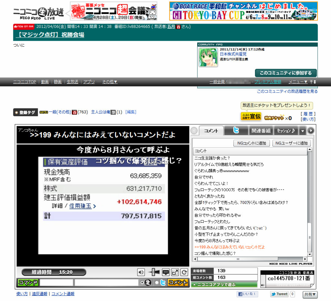Click the comment list horizontal scrollbar
The height and width of the screenshot is (301, 331).
[250, 259]
